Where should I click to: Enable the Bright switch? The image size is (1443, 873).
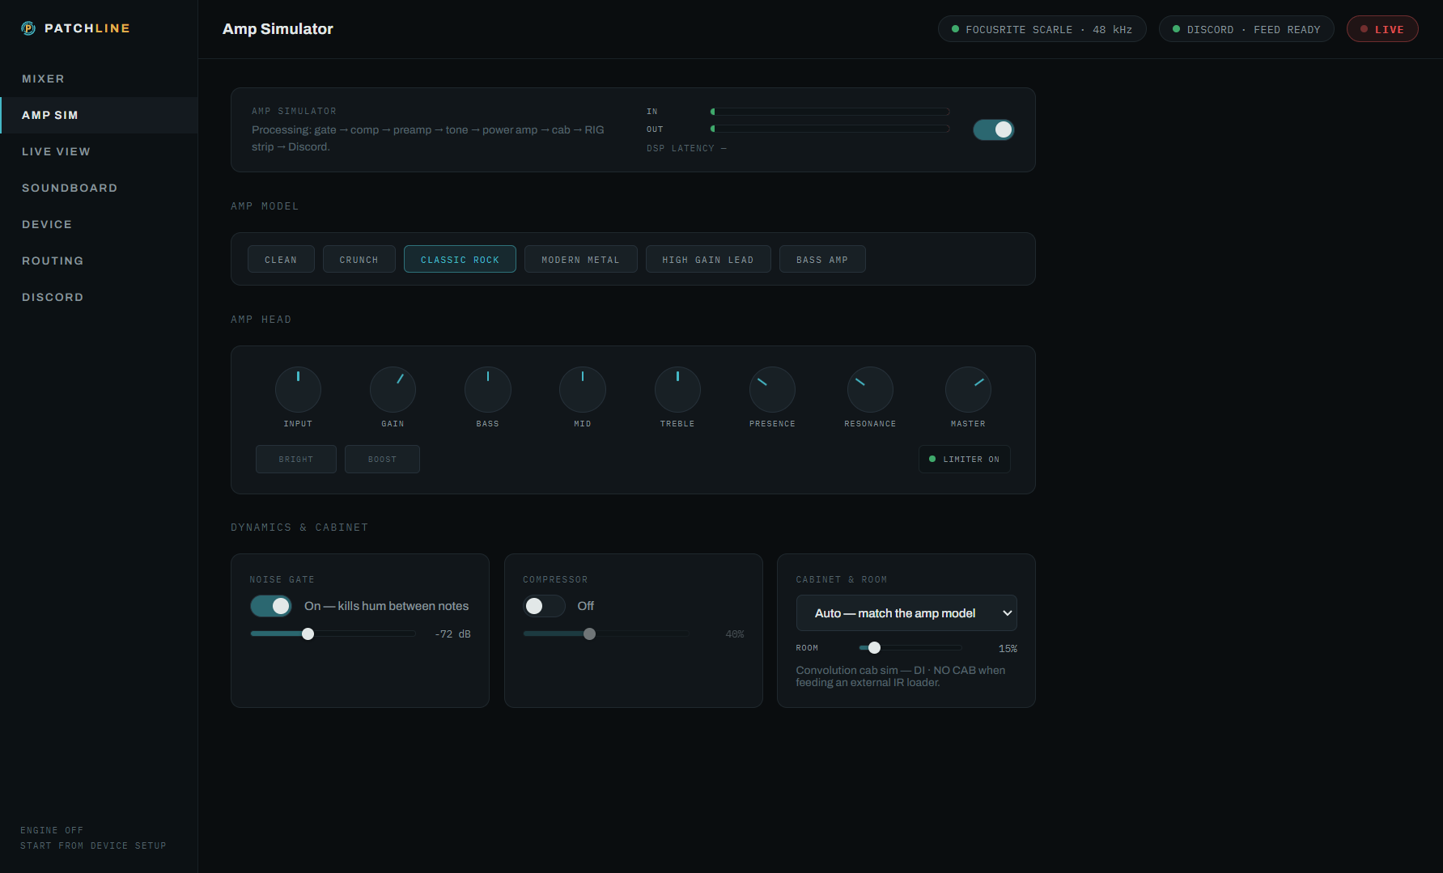(x=296, y=459)
